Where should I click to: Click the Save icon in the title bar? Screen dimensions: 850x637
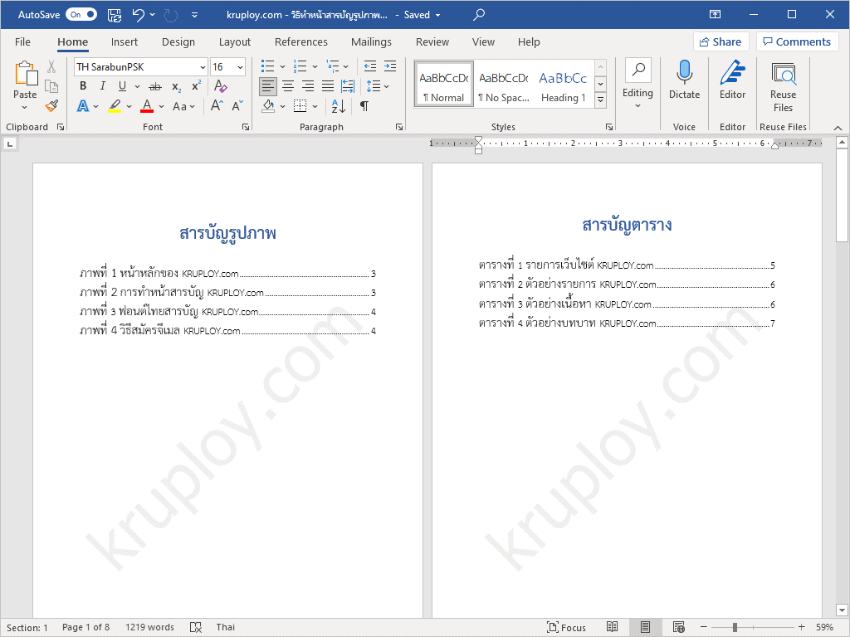tap(115, 15)
